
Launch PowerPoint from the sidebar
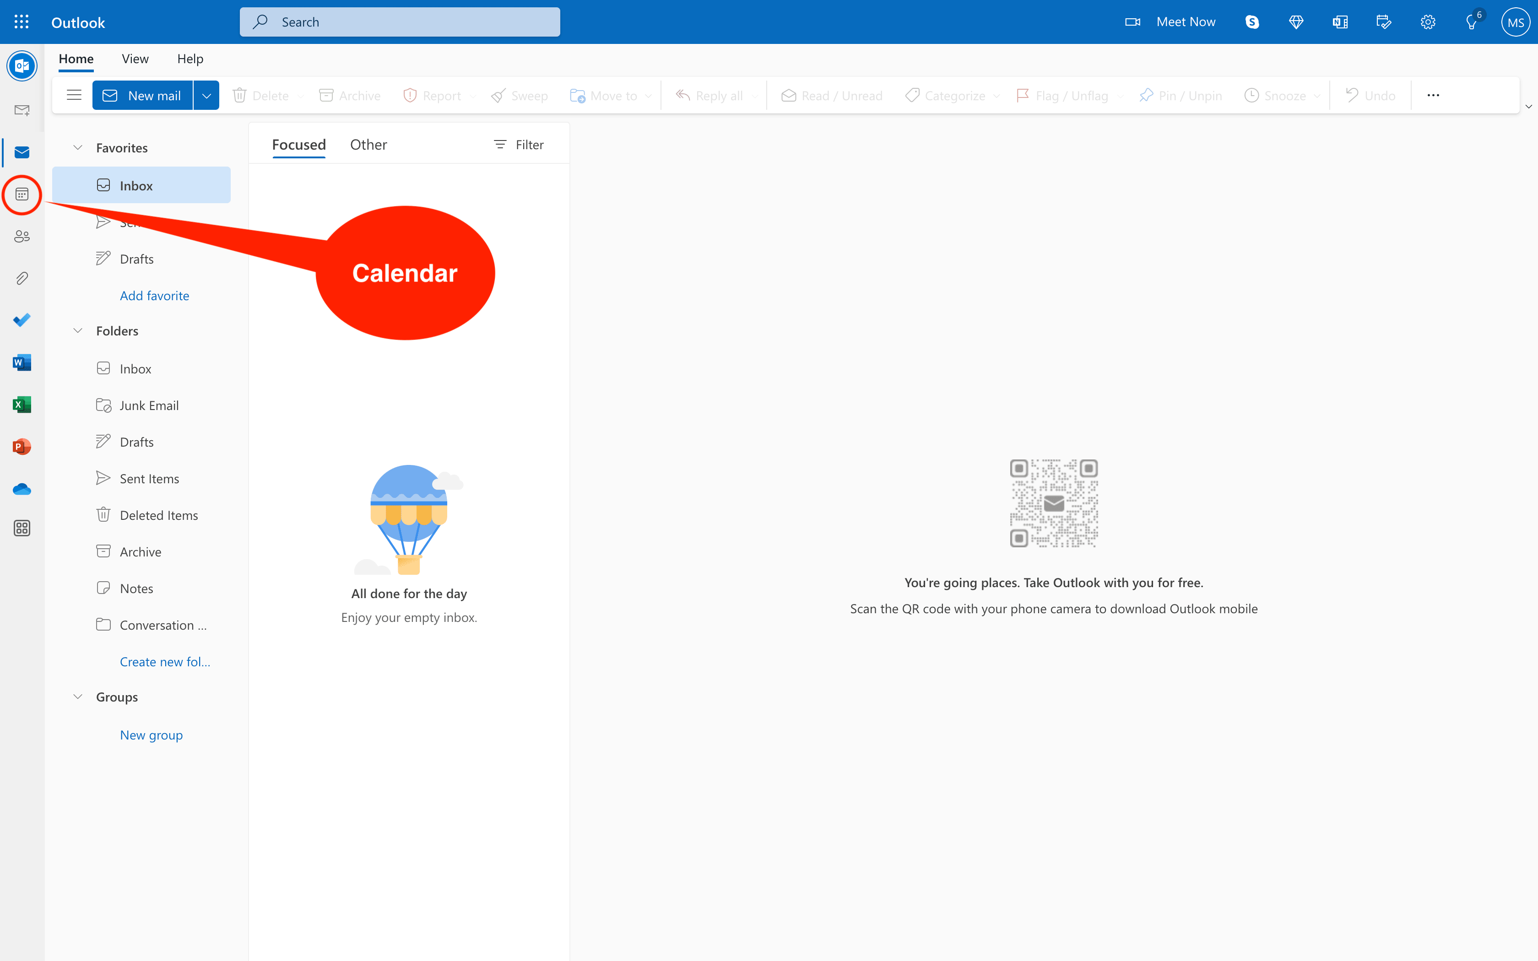pos(22,446)
